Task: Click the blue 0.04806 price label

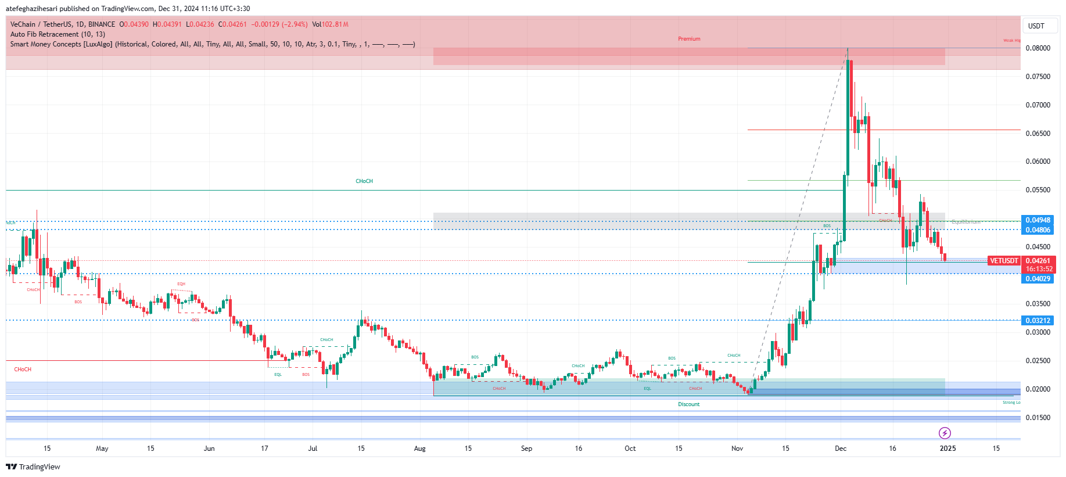Action: (1038, 230)
